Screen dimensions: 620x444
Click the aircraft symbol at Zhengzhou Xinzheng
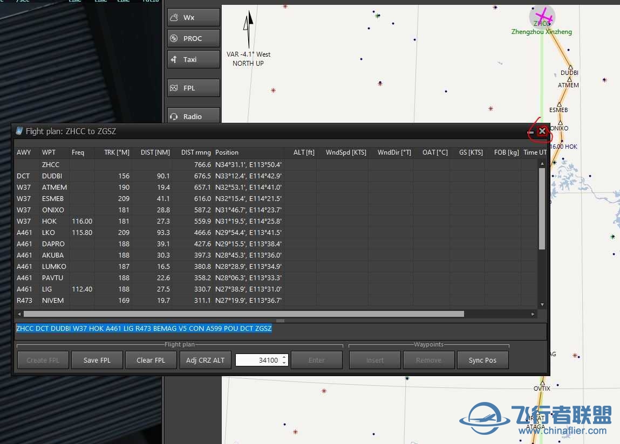542,17
